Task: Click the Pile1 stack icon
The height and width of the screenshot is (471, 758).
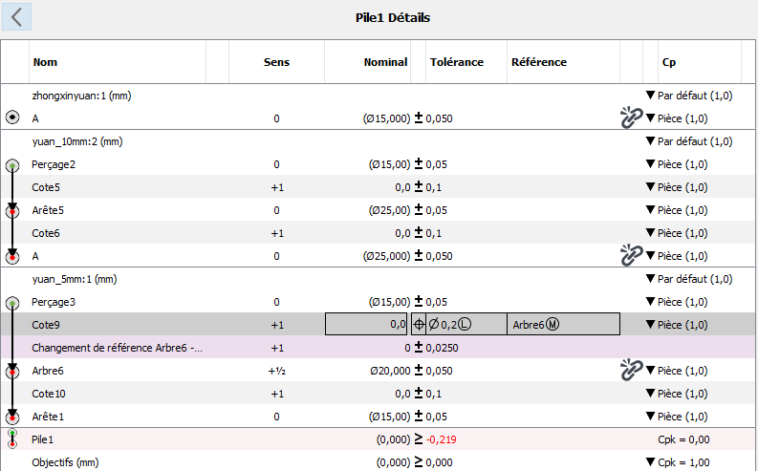Action: click(x=12, y=439)
